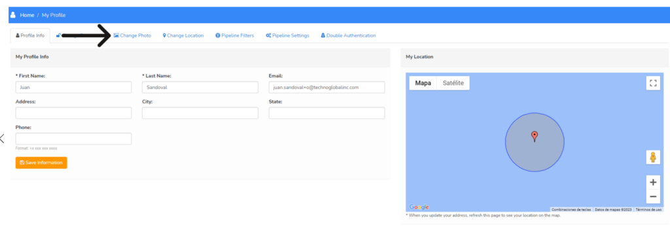Go to Pipeline Filters tab
The height and width of the screenshot is (252, 670).
coord(235,35)
